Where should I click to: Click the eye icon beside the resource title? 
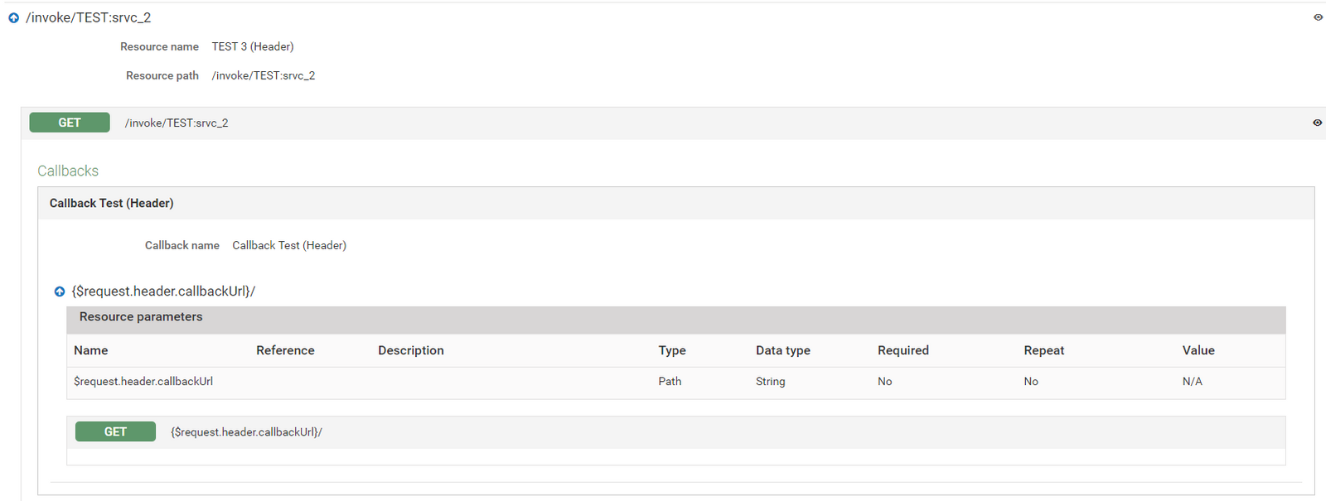point(1318,17)
